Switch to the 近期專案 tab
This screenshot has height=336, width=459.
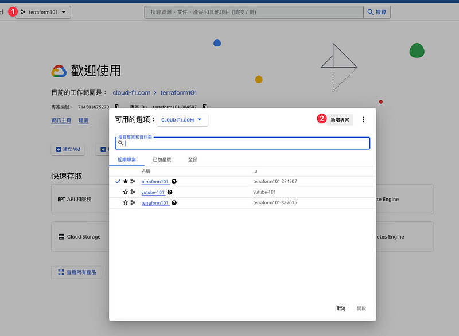click(127, 159)
